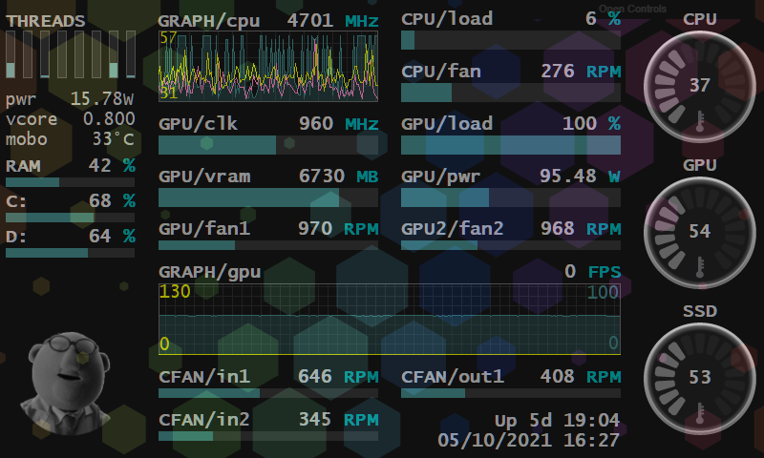Click the GPU/vram usage bar
764x458 pixels.
pyautogui.click(x=268, y=198)
